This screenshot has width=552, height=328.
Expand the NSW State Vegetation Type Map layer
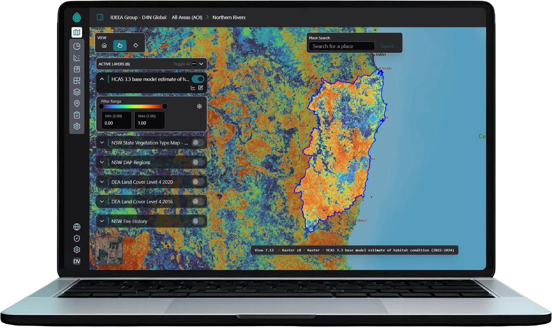click(102, 143)
